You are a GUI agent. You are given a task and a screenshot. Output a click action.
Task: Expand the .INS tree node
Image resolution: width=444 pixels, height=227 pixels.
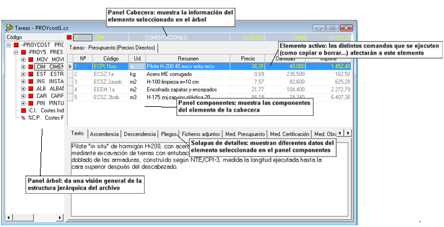click(23, 82)
